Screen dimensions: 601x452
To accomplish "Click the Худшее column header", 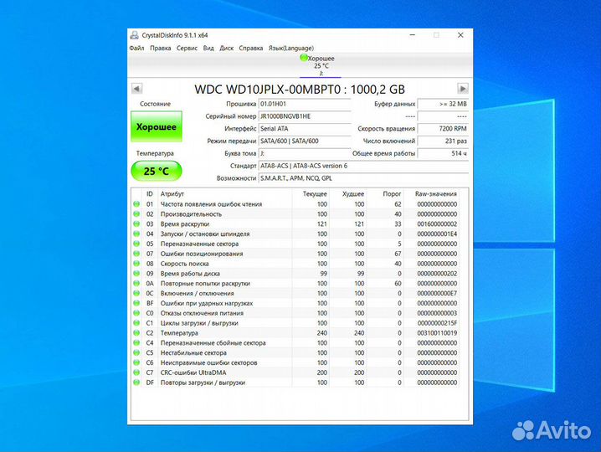I will pyautogui.click(x=347, y=194).
